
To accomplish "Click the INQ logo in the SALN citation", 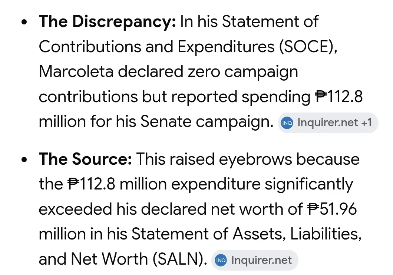I will (221, 260).
